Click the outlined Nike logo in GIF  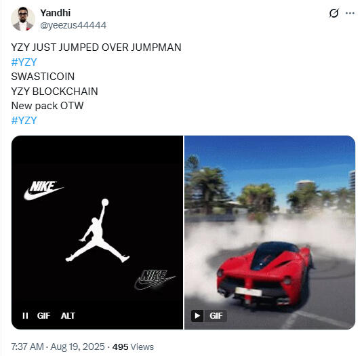coord(155,279)
